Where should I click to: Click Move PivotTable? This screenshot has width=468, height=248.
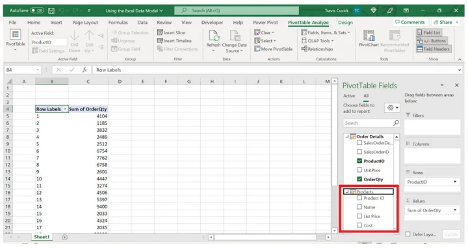274,49
